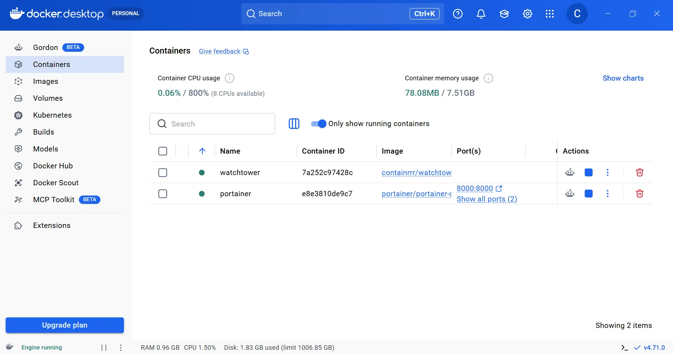This screenshot has height=354, width=673.
Task: Delete the portainer container
Action: pos(640,194)
